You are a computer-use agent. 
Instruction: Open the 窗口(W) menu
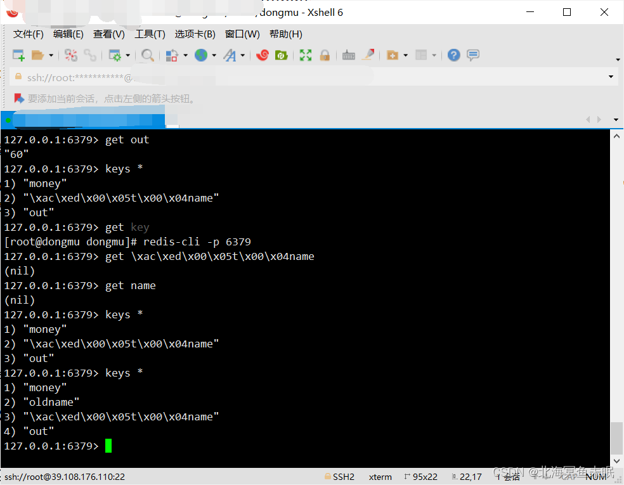(x=242, y=34)
